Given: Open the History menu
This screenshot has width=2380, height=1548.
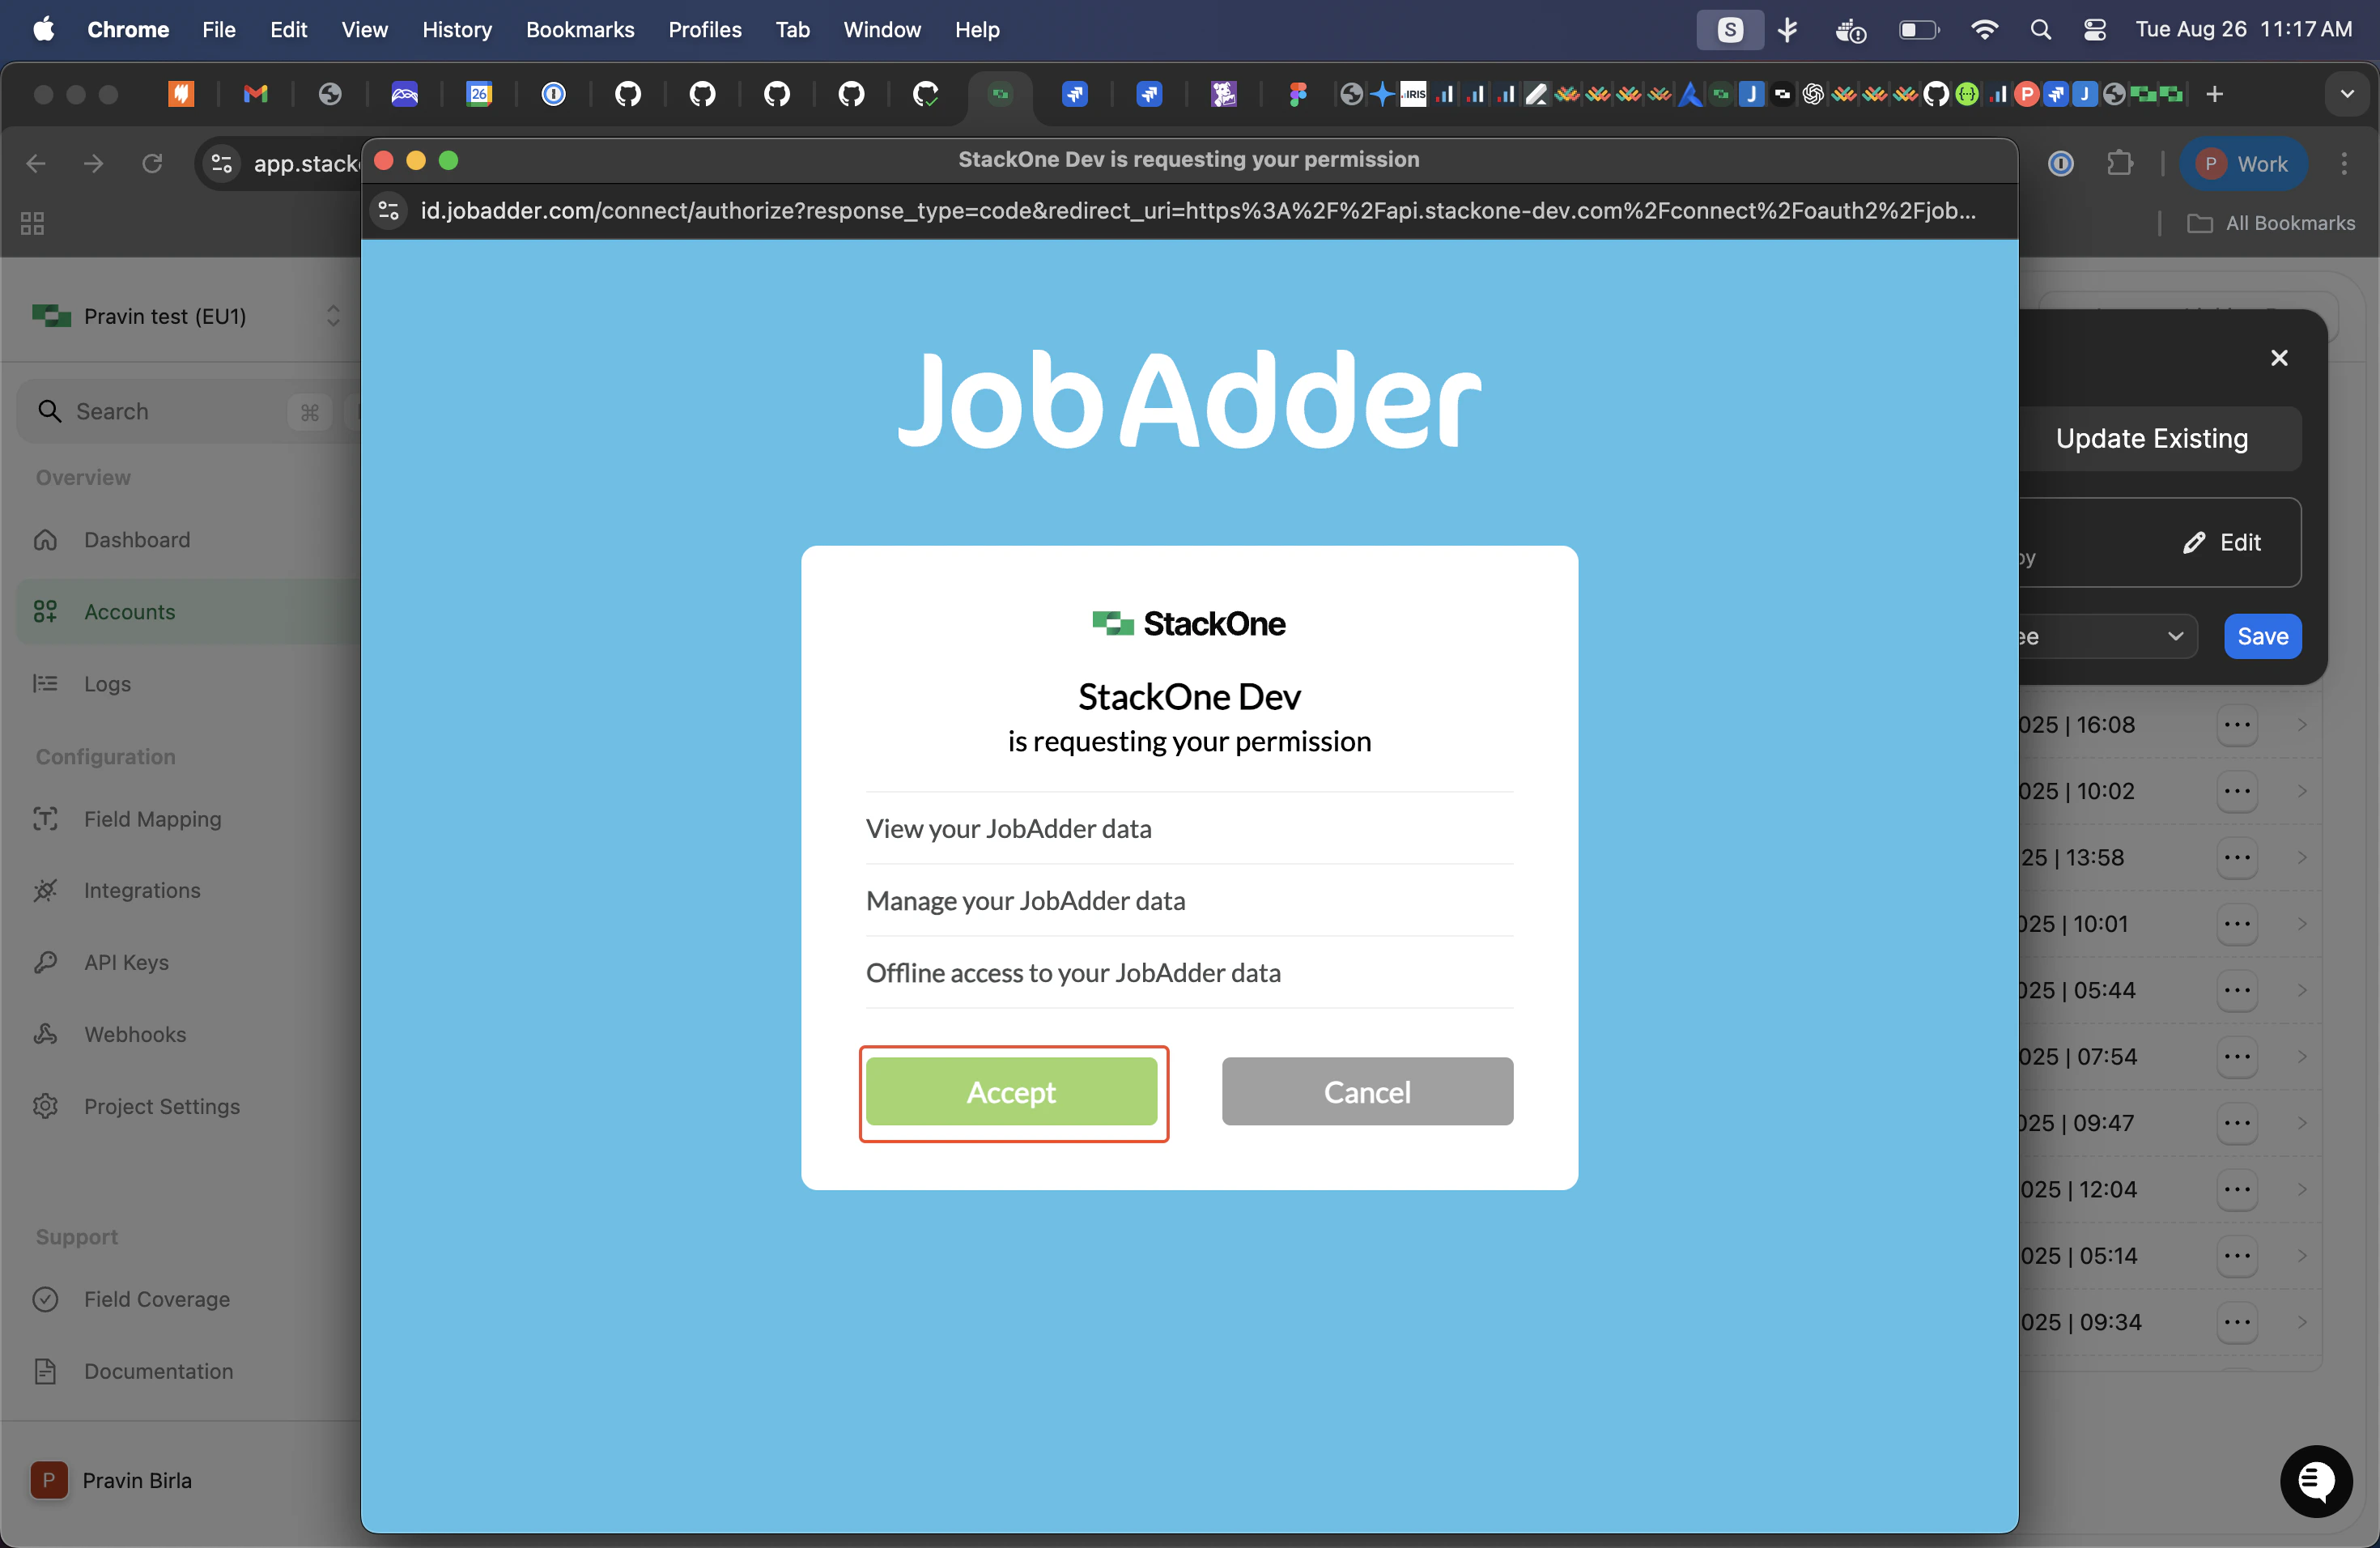Looking at the screenshot, I should pyautogui.click(x=457, y=29).
